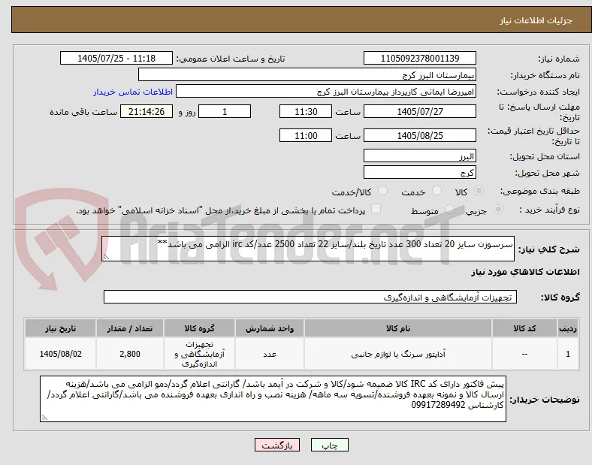Click the item name آداپتور سرنگ cell
The image size is (592, 465).
[398, 354]
